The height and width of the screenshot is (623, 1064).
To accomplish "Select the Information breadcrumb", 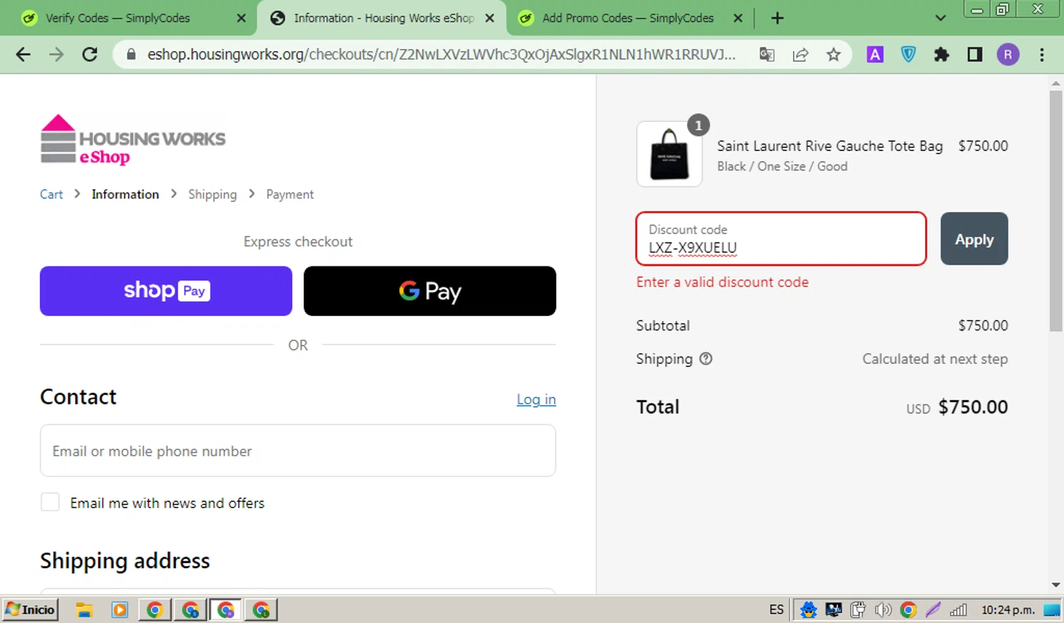I will point(125,194).
